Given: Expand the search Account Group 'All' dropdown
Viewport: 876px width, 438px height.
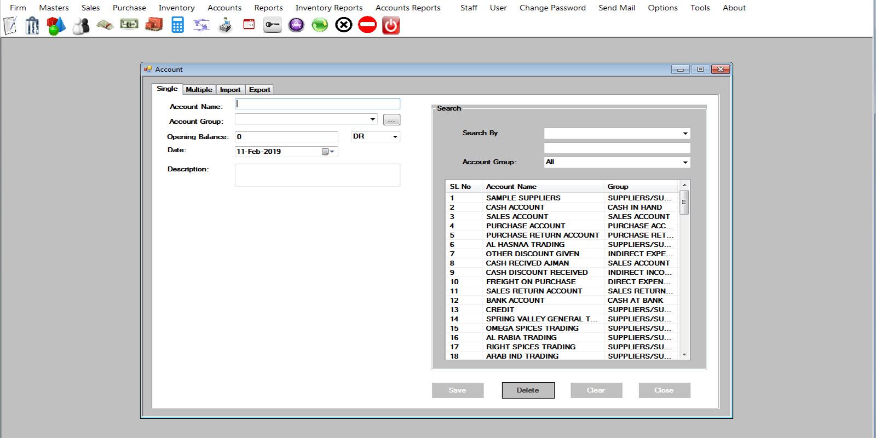Looking at the screenshot, I should point(685,162).
